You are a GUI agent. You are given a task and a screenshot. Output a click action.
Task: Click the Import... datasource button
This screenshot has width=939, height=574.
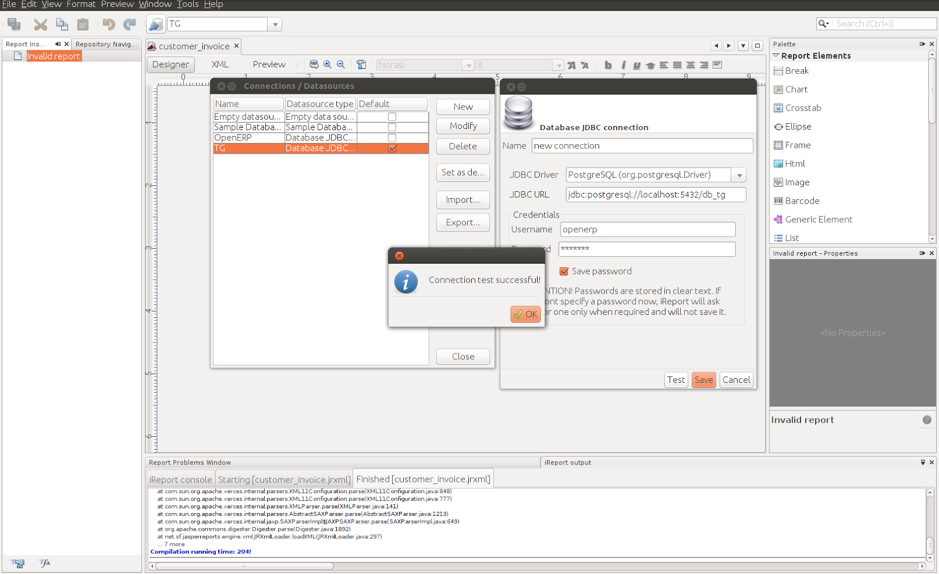[463, 200]
